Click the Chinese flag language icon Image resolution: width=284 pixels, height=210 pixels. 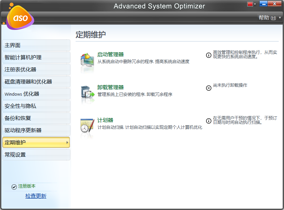pyautogui.click(x=250, y=4)
